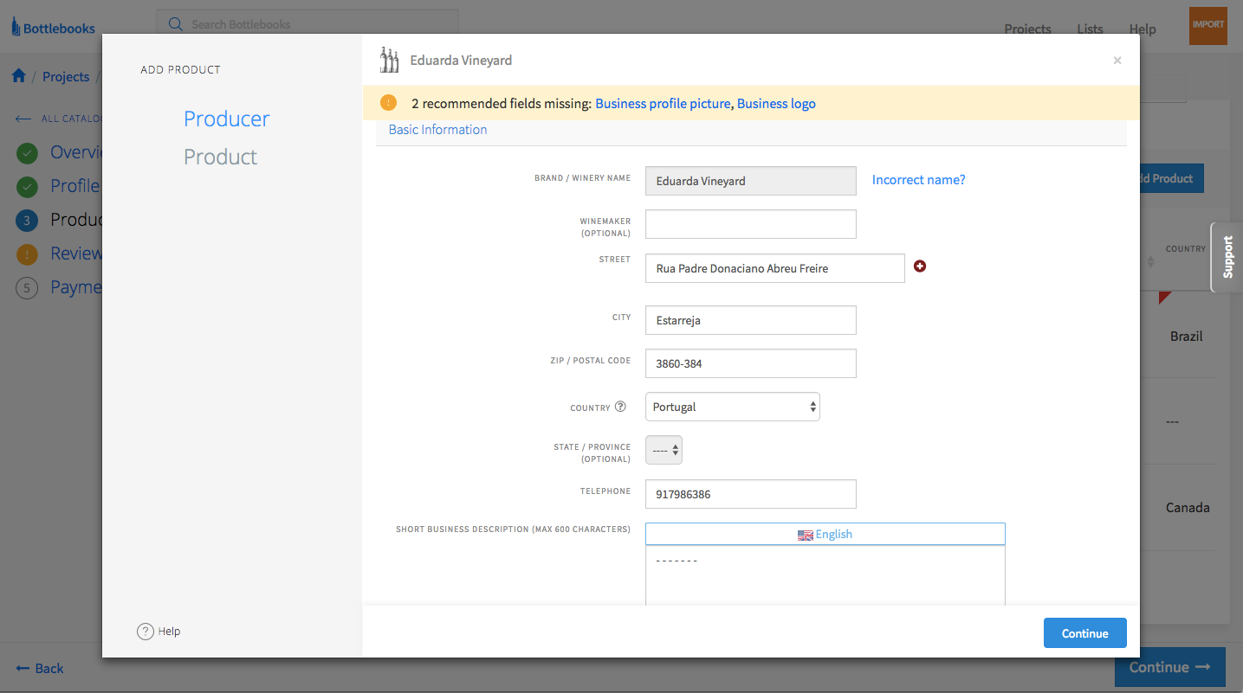Screen dimensions: 1243x693
Task: Click the green Profile step checkmark
Action: 27,187
